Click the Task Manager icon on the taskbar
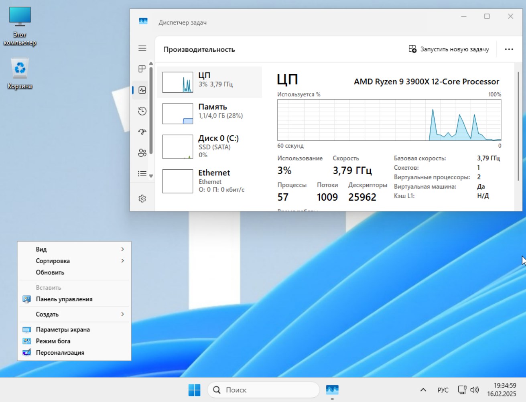 click(332, 390)
